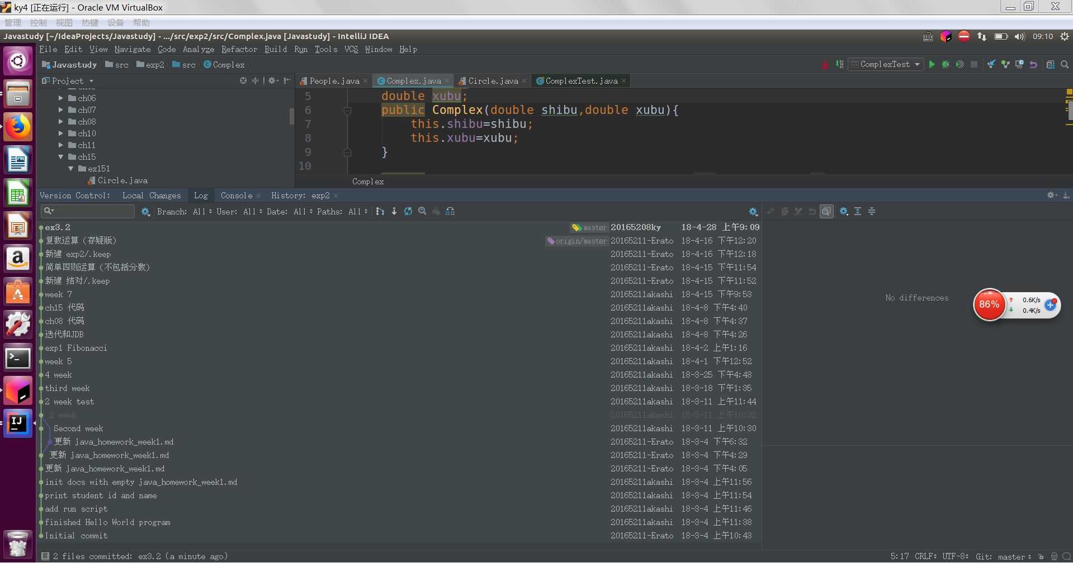This screenshot has width=1073, height=563.
Task: Collapse all in changes pane
Action: click(x=872, y=211)
